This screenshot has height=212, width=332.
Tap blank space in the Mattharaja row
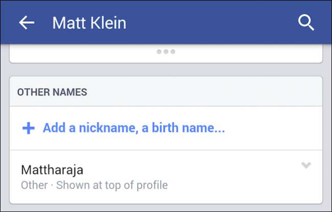[x=230, y=176]
